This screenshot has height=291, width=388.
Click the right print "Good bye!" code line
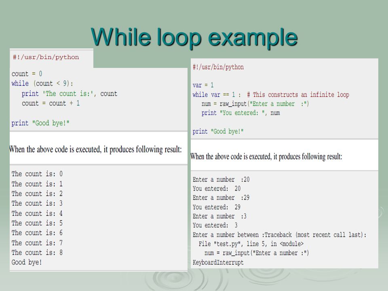coord(218,131)
